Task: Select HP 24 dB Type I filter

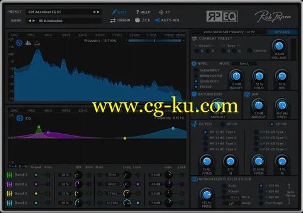Action: coord(205,144)
